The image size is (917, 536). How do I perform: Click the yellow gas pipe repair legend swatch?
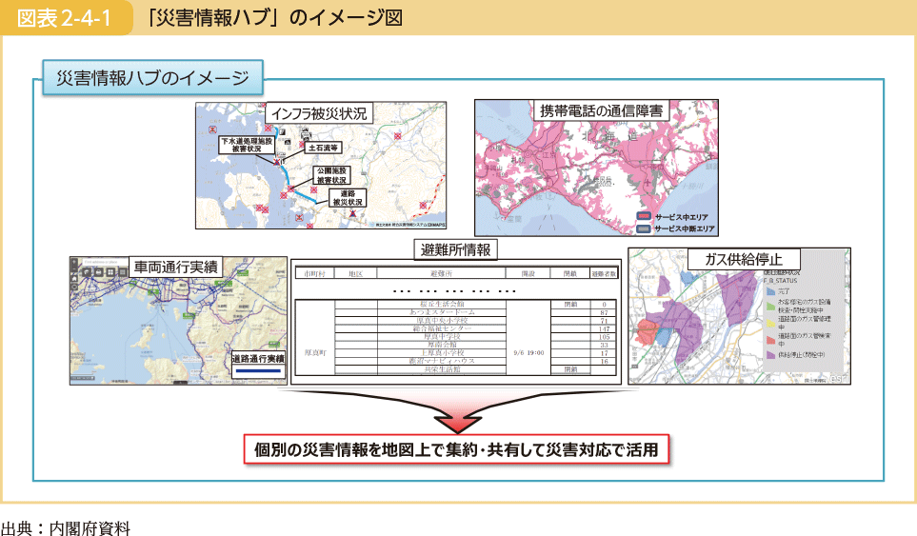[770, 323]
